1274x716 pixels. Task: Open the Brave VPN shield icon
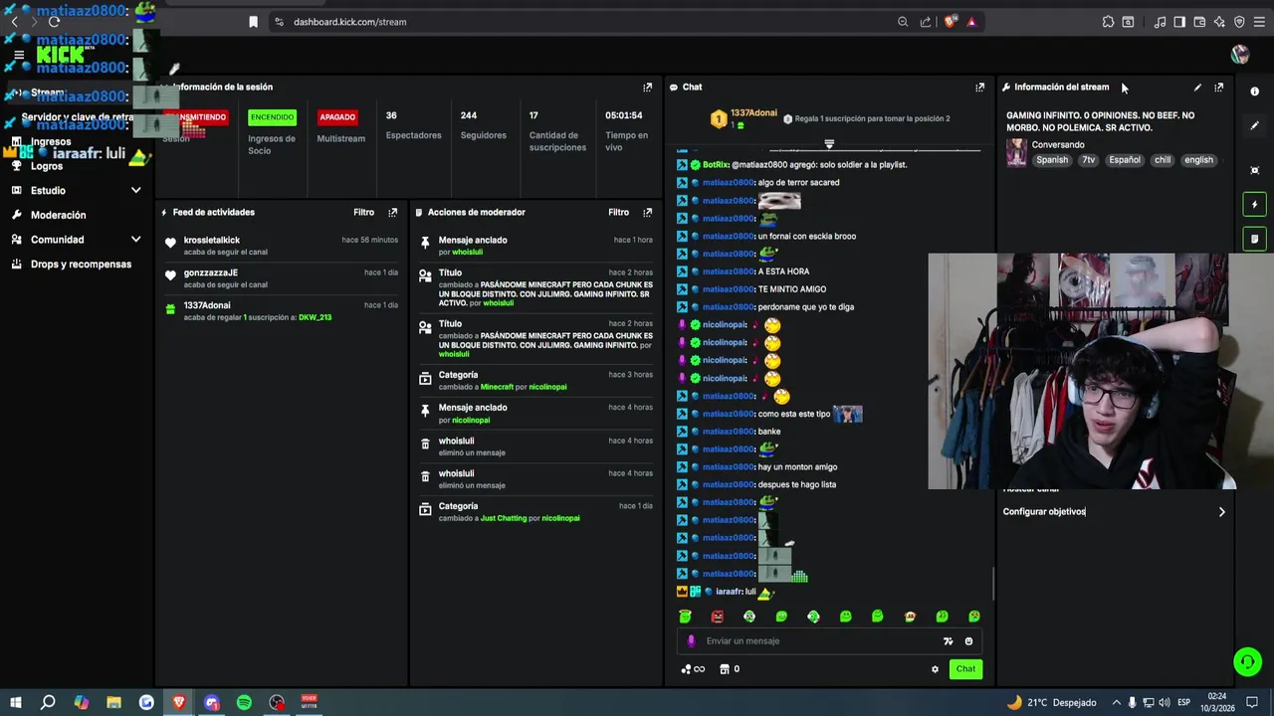coord(1239,22)
